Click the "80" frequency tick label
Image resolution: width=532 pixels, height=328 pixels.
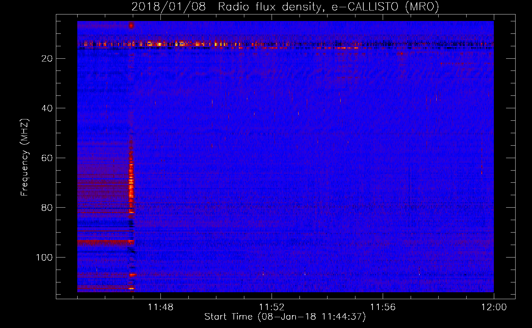[47, 208]
